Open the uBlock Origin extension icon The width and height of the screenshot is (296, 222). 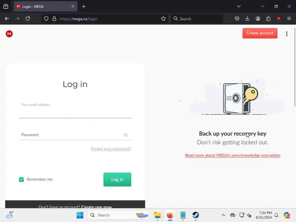click(279, 18)
